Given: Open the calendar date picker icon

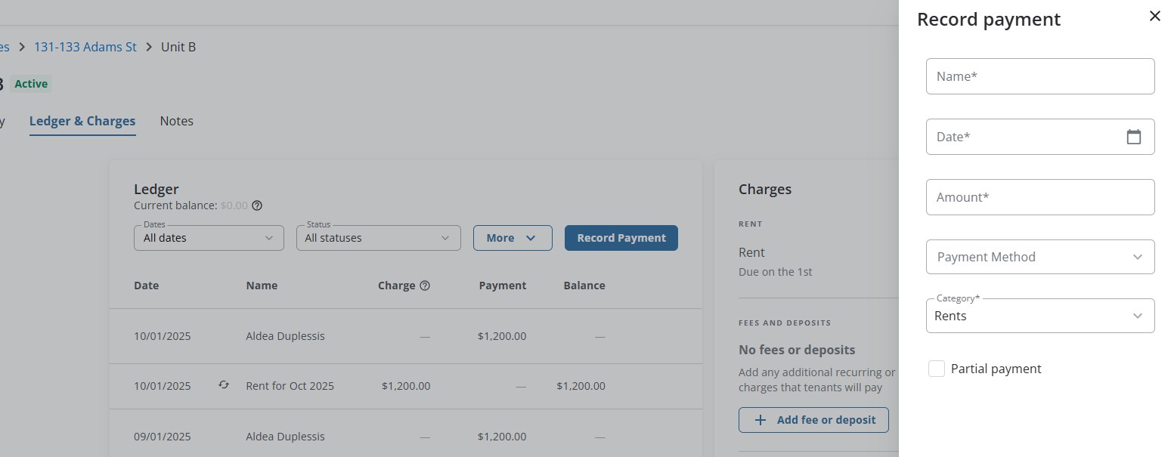Looking at the screenshot, I should [1133, 137].
